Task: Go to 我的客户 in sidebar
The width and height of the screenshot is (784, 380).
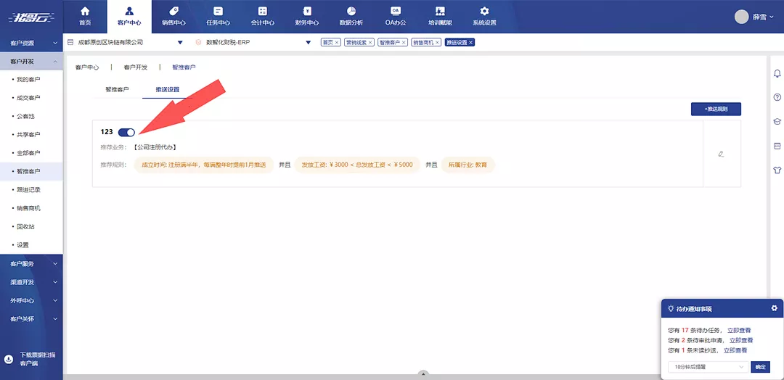Action: click(x=28, y=79)
